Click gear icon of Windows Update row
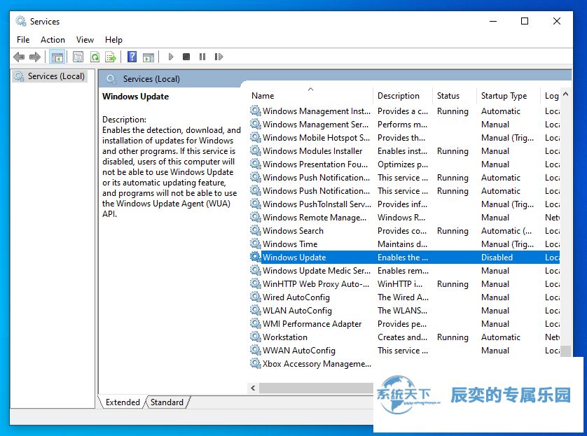 pos(255,257)
